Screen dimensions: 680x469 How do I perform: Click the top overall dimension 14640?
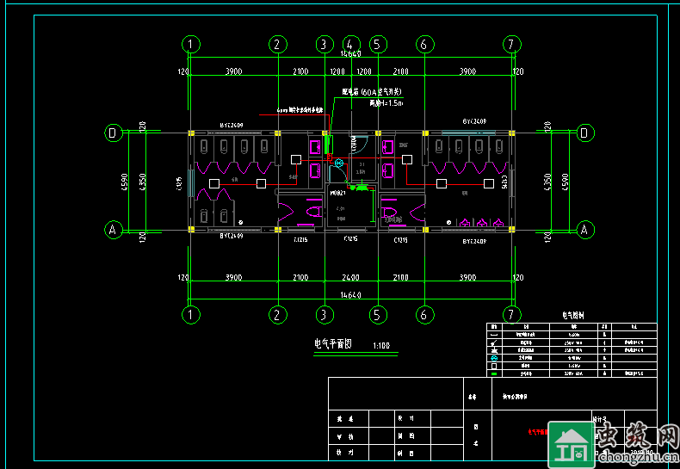(x=351, y=53)
